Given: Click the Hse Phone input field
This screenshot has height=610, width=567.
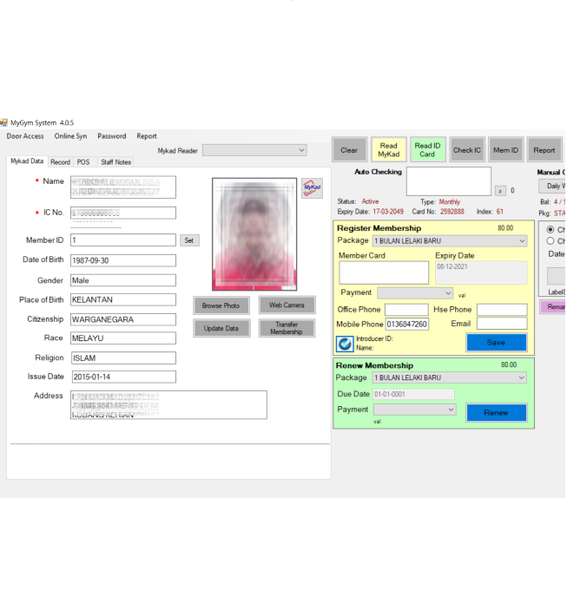Looking at the screenshot, I should click(502, 310).
